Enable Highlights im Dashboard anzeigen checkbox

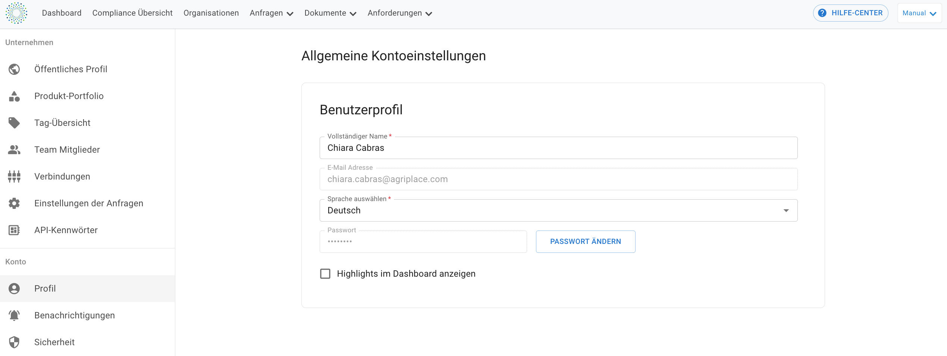pyautogui.click(x=325, y=274)
